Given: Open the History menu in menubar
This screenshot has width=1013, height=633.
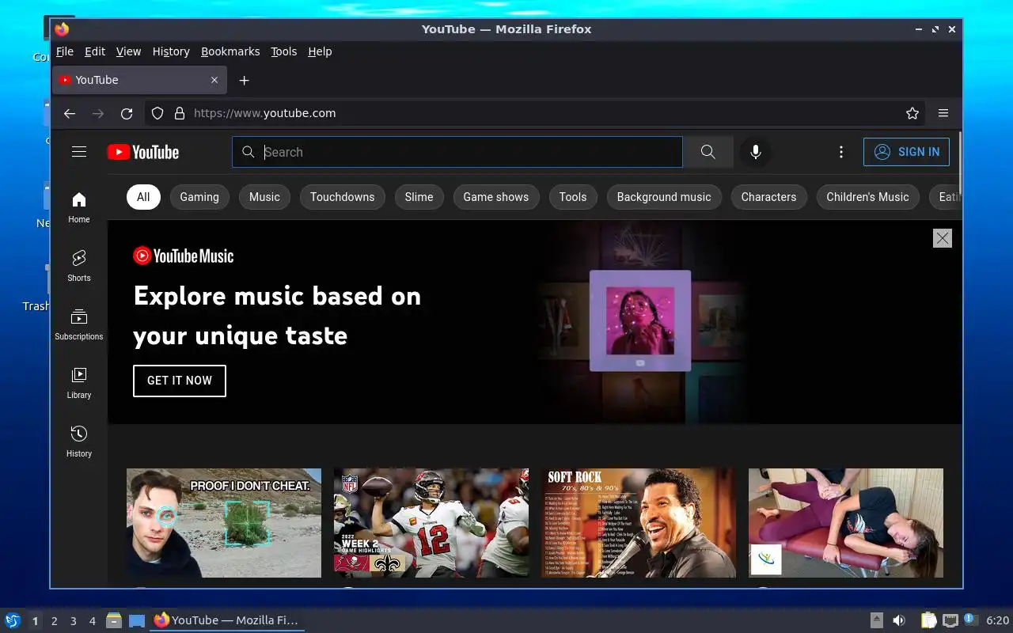Looking at the screenshot, I should [x=171, y=51].
